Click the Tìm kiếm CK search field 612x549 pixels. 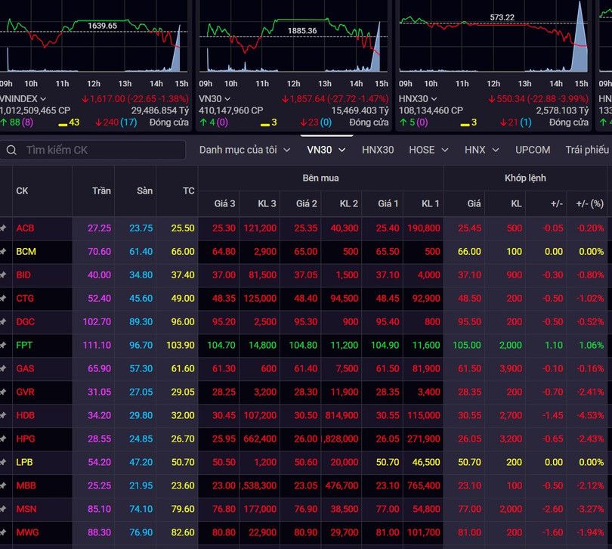[x=102, y=150]
